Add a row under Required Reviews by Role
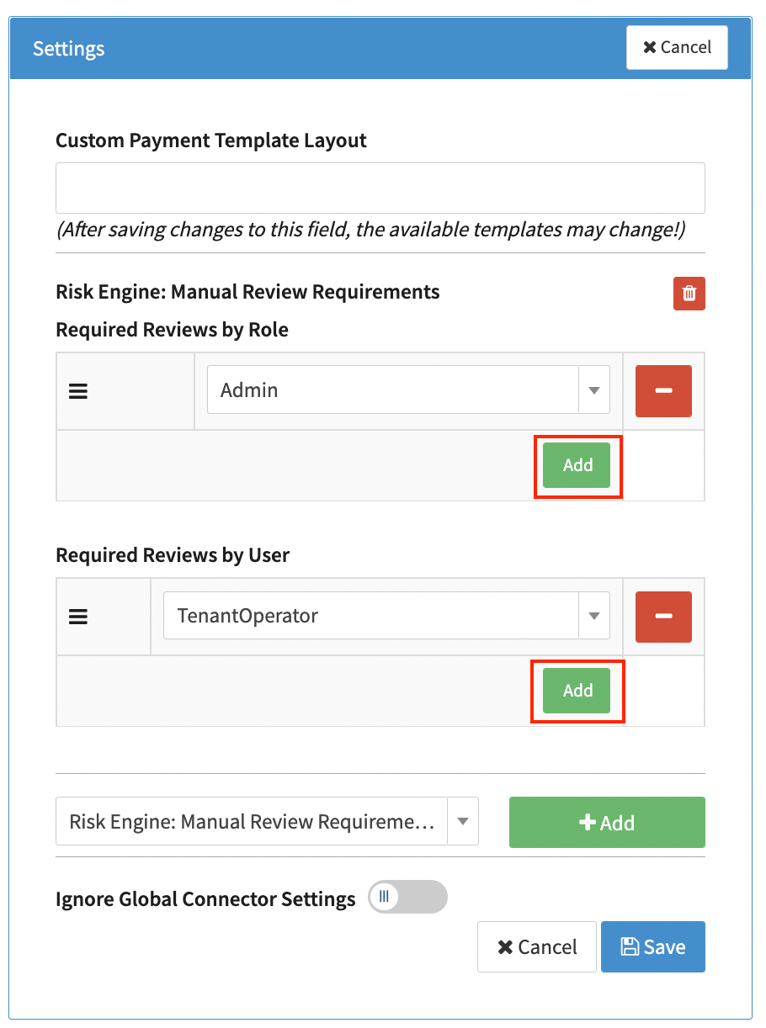Viewport: 766px width, 1028px height. point(577,465)
